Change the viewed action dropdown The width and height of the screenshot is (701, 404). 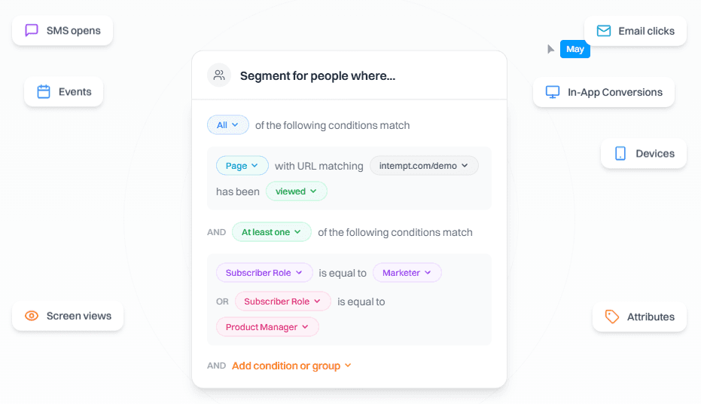pyautogui.click(x=296, y=191)
